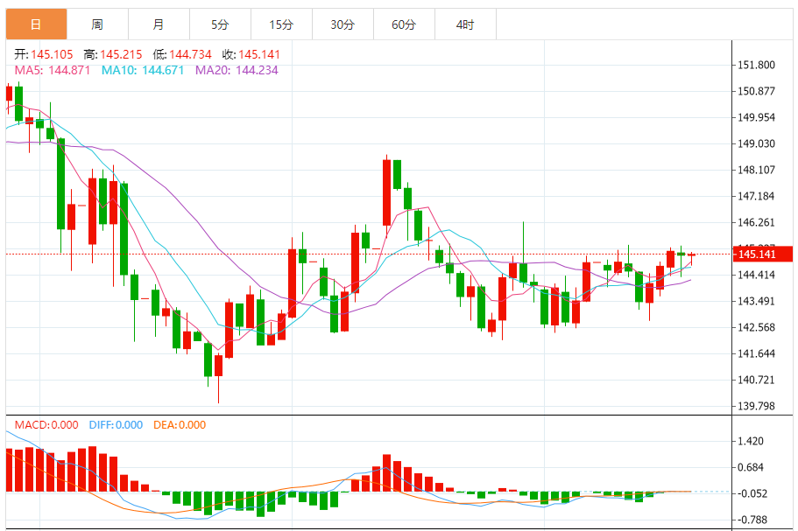The height and width of the screenshot is (531, 798).
Task: Open the 15分 timeframe tab
Action: (281, 24)
